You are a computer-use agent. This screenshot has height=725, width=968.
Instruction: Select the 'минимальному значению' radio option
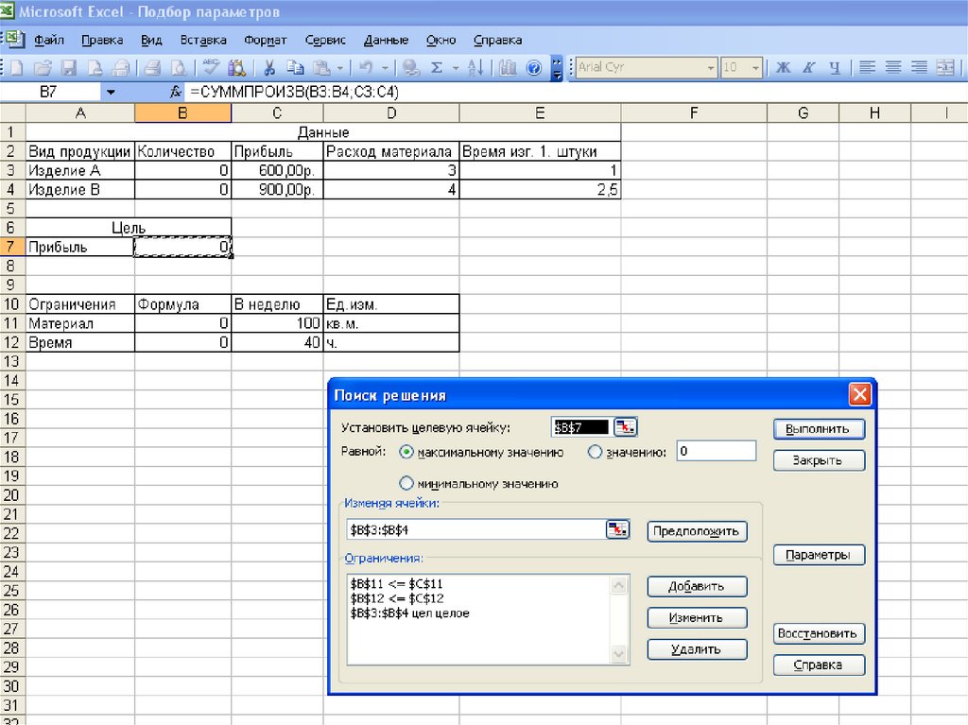(x=407, y=483)
